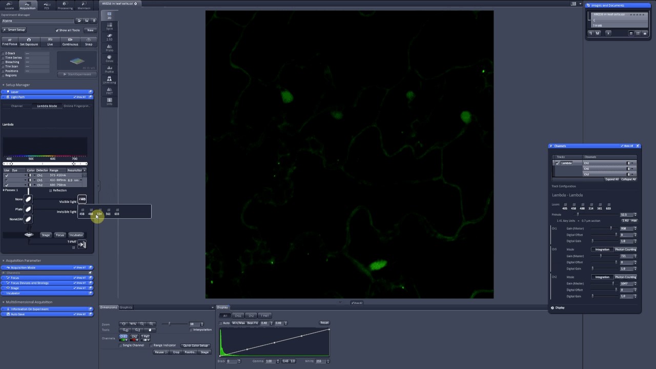The image size is (656, 369).
Task: Open the FRET view icon
Action: 109,91
